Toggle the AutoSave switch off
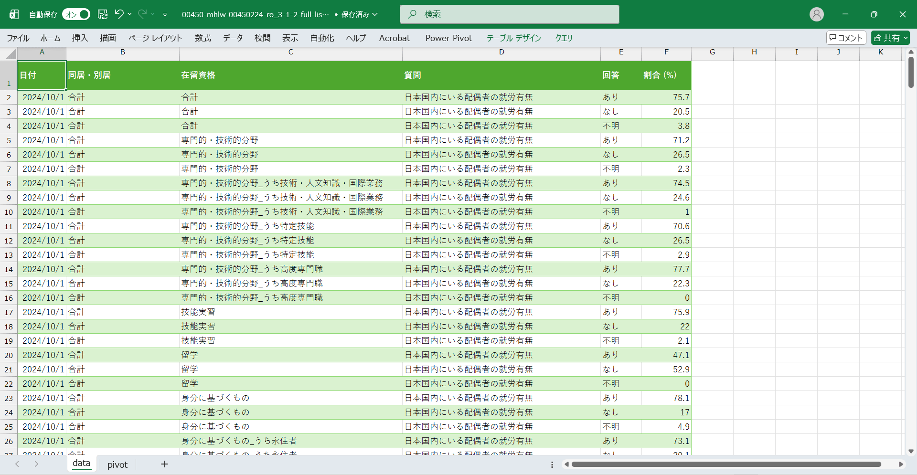 point(76,14)
